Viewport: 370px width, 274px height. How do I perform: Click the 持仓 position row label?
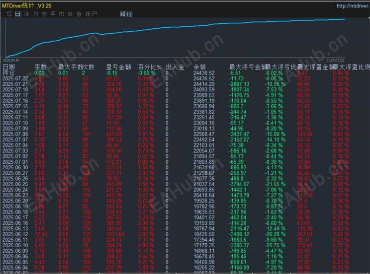click(x=8, y=73)
